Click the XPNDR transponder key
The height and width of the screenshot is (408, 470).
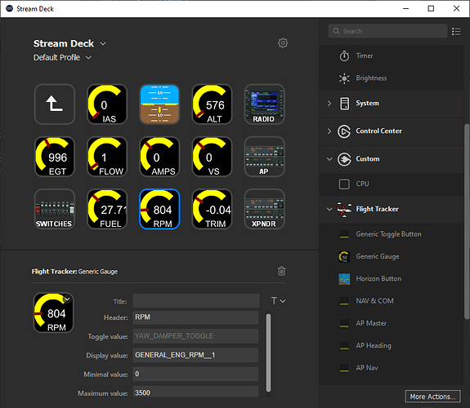click(x=264, y=209)
